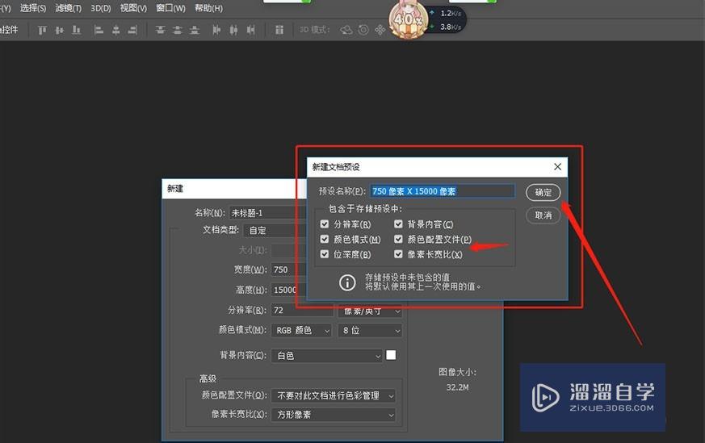Click the distribute top edges icon

[x=160, y=30]
